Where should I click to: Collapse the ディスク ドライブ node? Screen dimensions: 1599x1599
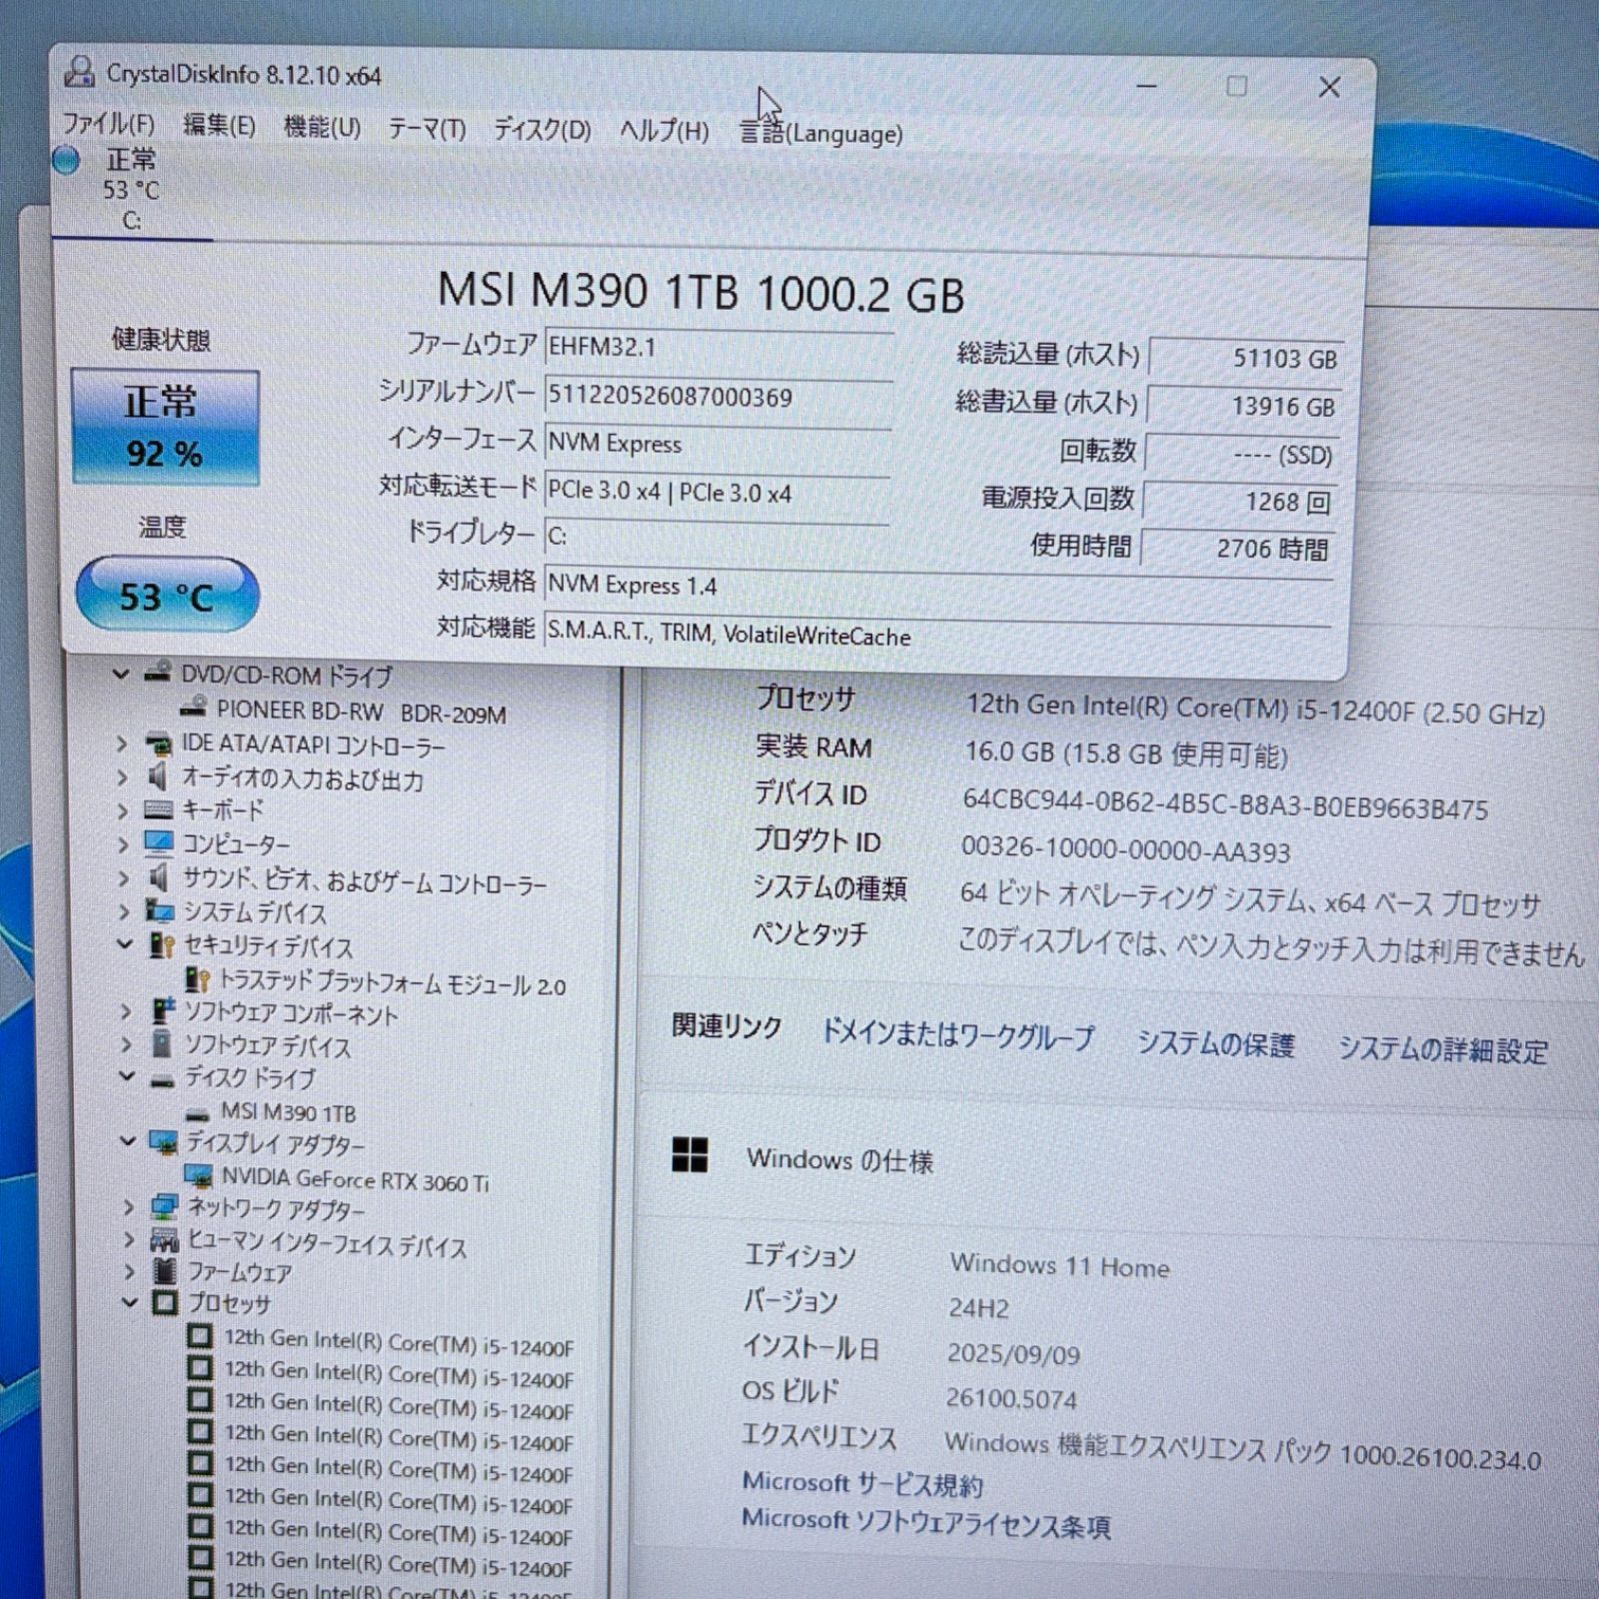(x=127, y=1076)
